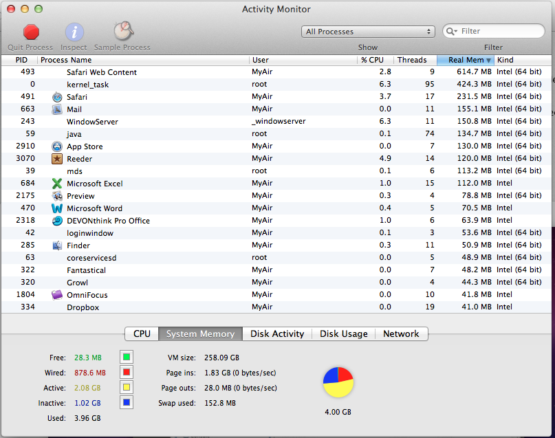Image resolution: width=555 pixels, height=438 pixels.
Task: Click PID 2910 cell
Action: (x=25, y=146)
